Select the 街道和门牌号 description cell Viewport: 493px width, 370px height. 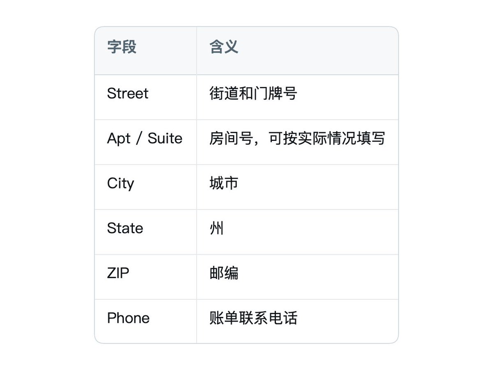(297, 97)
